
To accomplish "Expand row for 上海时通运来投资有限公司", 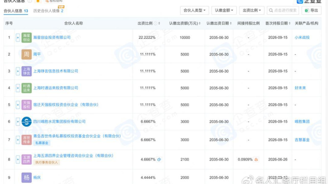I will point(18,88).
